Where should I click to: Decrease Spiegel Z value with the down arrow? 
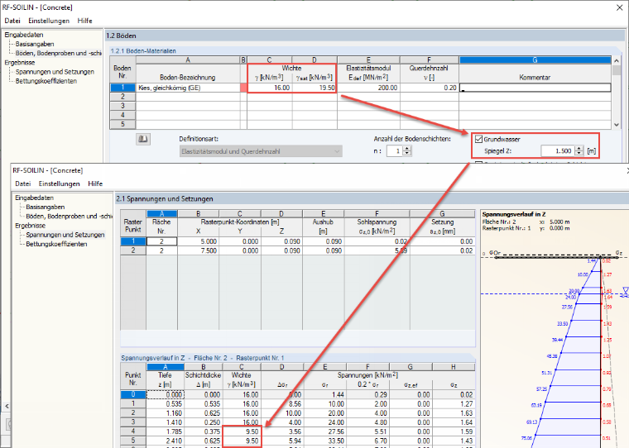[579, 153]
